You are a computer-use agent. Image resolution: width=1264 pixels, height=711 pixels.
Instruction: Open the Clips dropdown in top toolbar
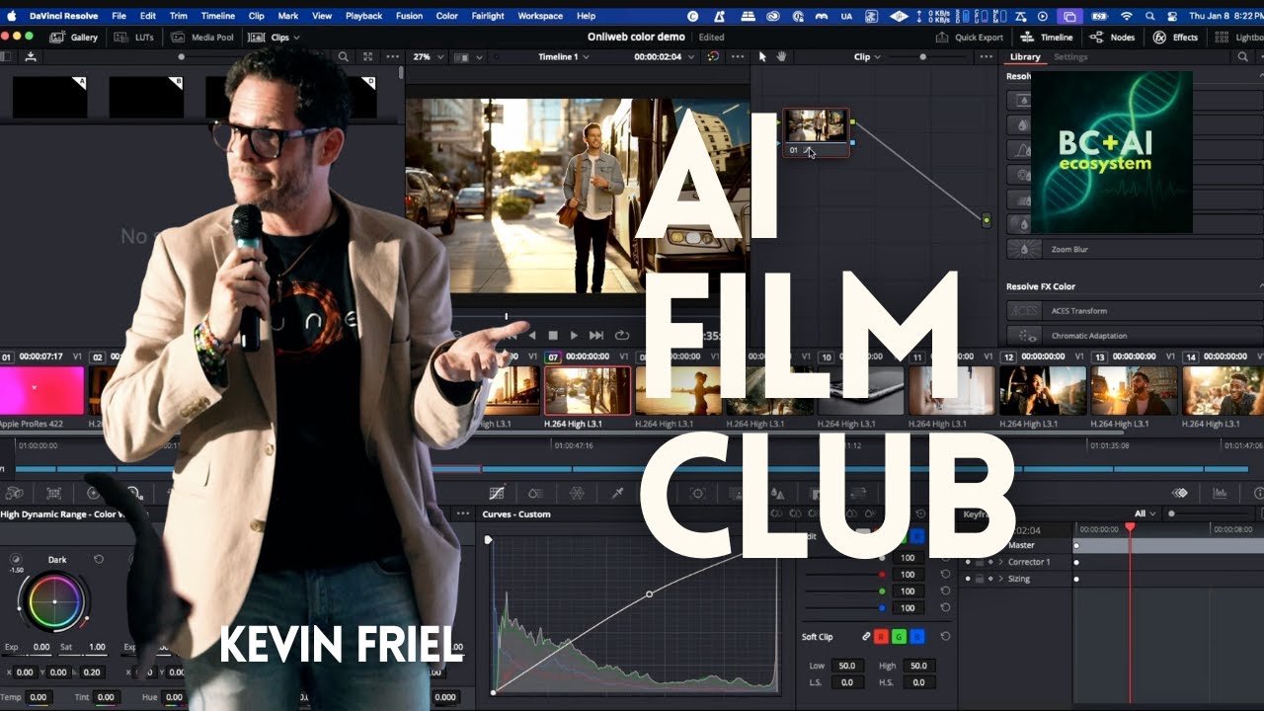tap(275, 37)
